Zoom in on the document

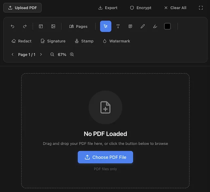pyautogui.click(x=72, y=54)
